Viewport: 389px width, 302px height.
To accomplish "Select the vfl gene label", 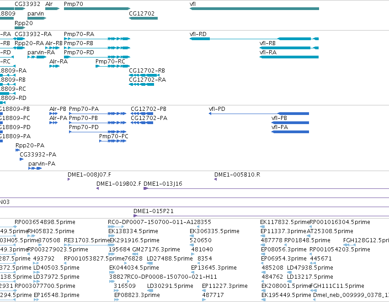I will click(x=192, y=4).
